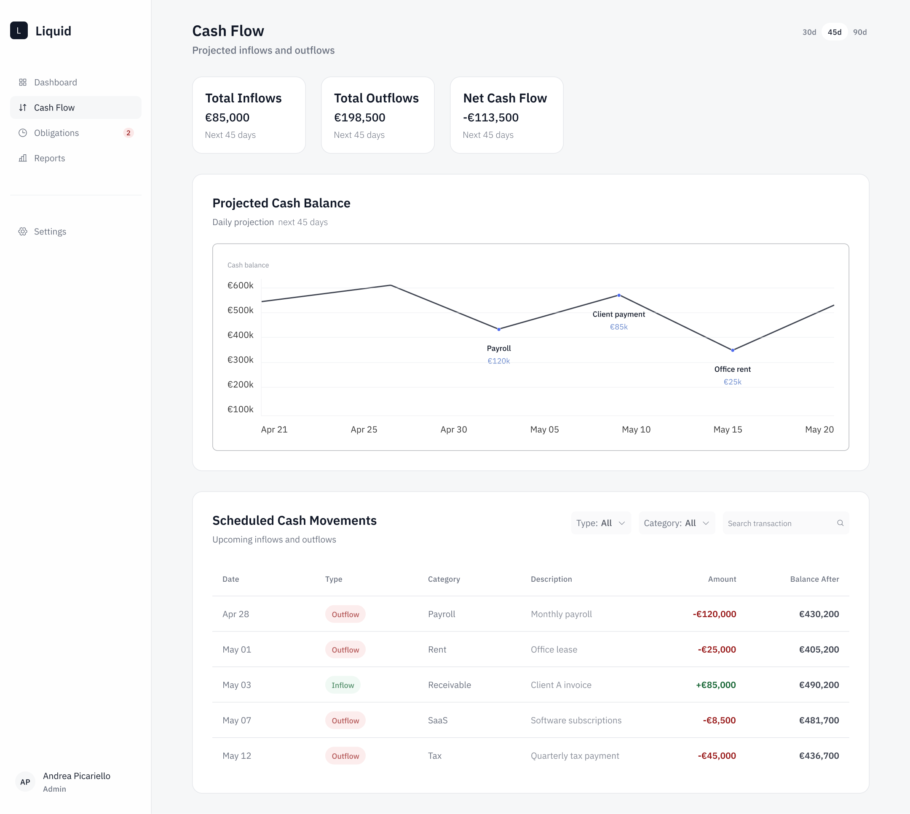Select the 45d range option
This screenshot has height=814, width=910.
coord(834,32)
